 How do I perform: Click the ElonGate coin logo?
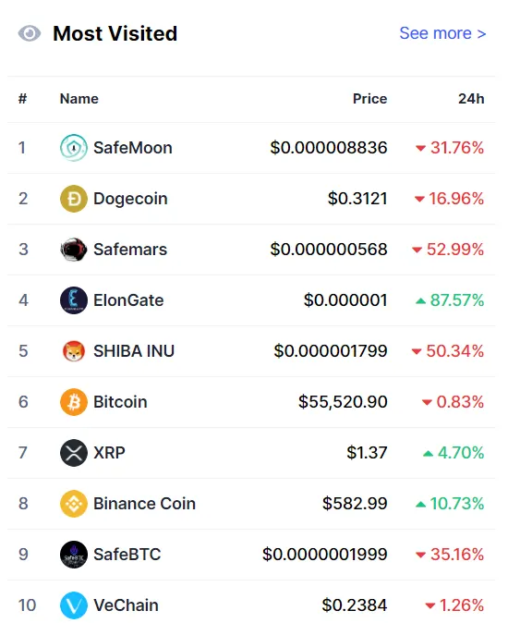[x=73, y=300]
